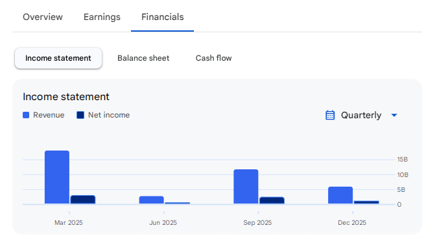Click the 15B axis value
The width and height of the screenshot is (437, 241).
pos(403,160)
